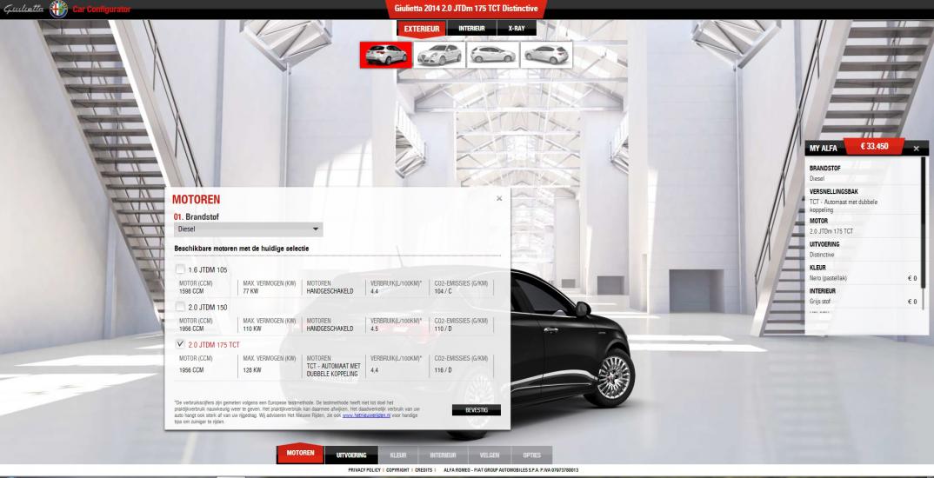
Task: Open the Opties bottom tab
Action: click(x=532, y=455)
